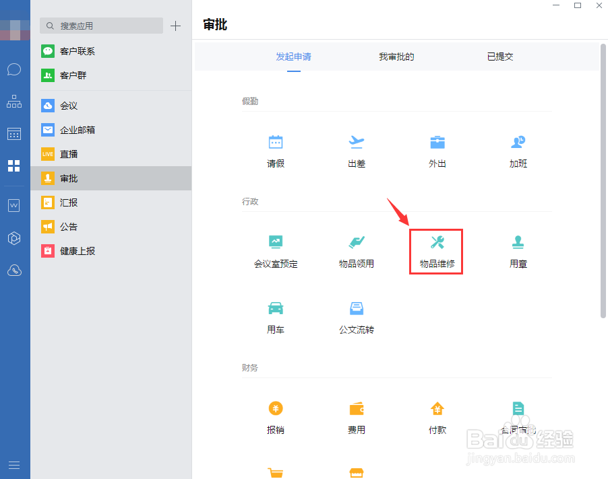
Task: Click the user avatar in the sidebar
Action: pos(15,30)
